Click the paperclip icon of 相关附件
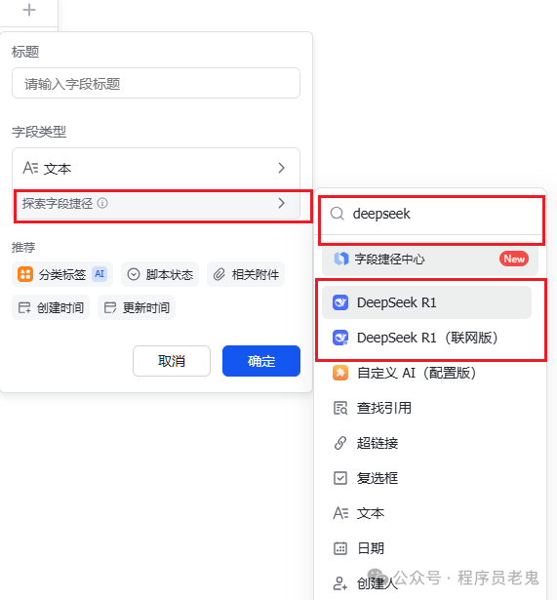 click(219, 274)
